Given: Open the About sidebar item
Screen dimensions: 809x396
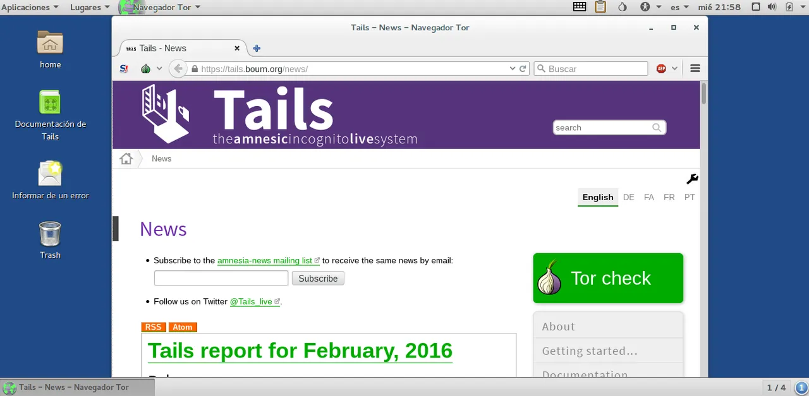Looking at the screenshot, I should pos(608,327).
